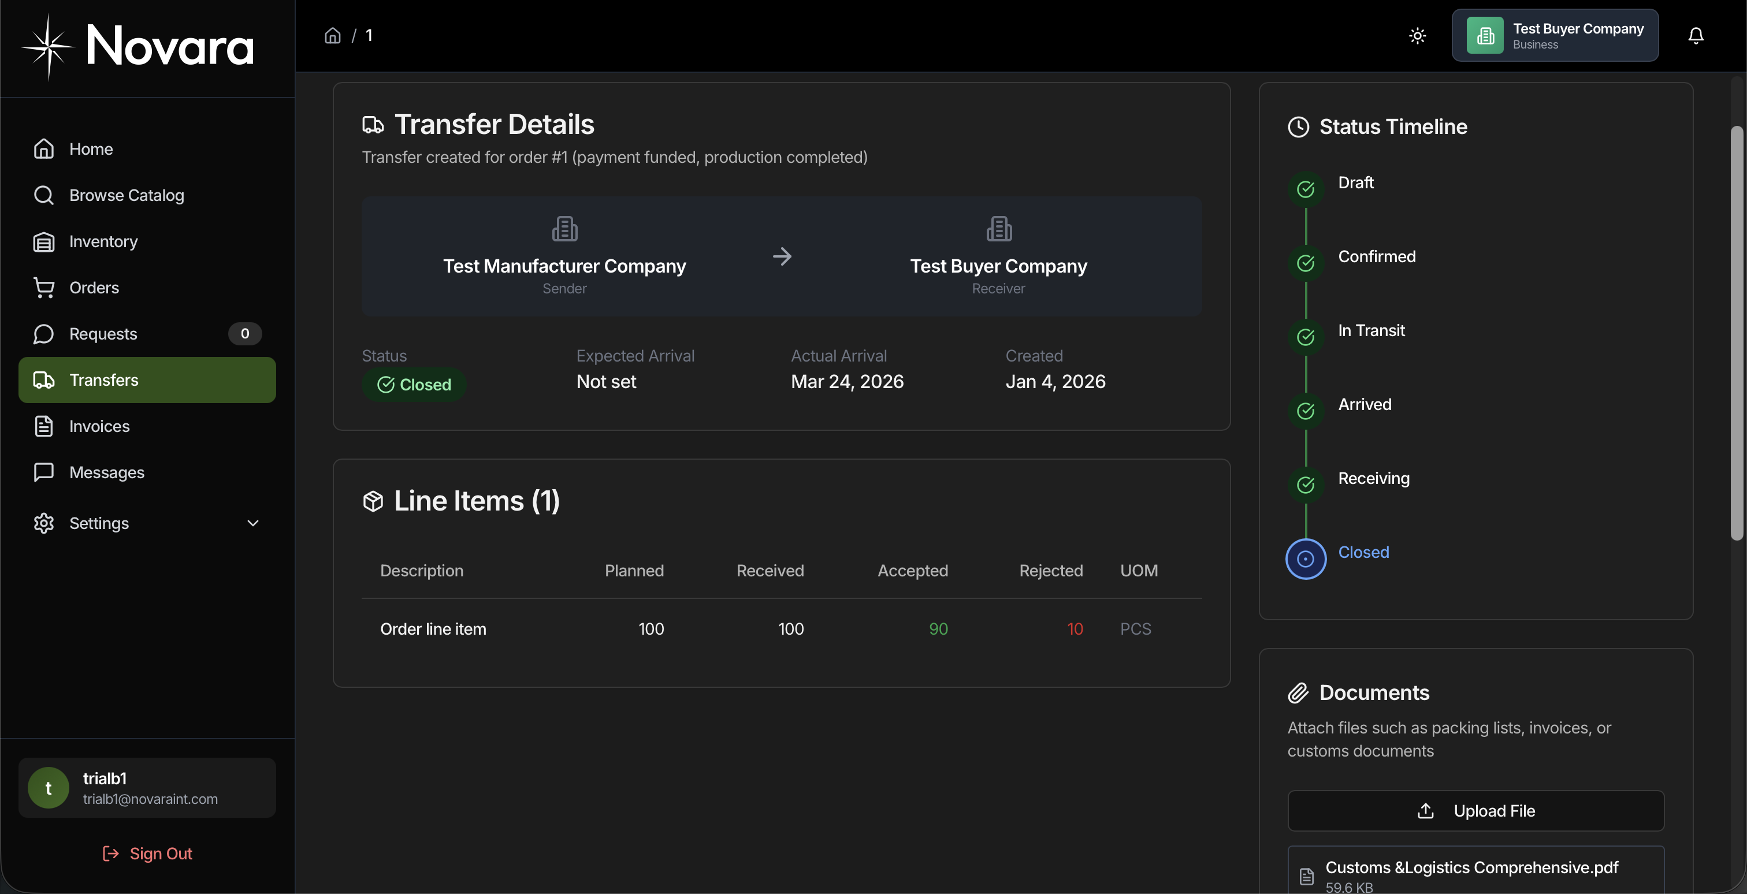Viewport: 1747px width, 894px height.
Task: Click the Settings gear icon
Action: (x=44, y=523)
